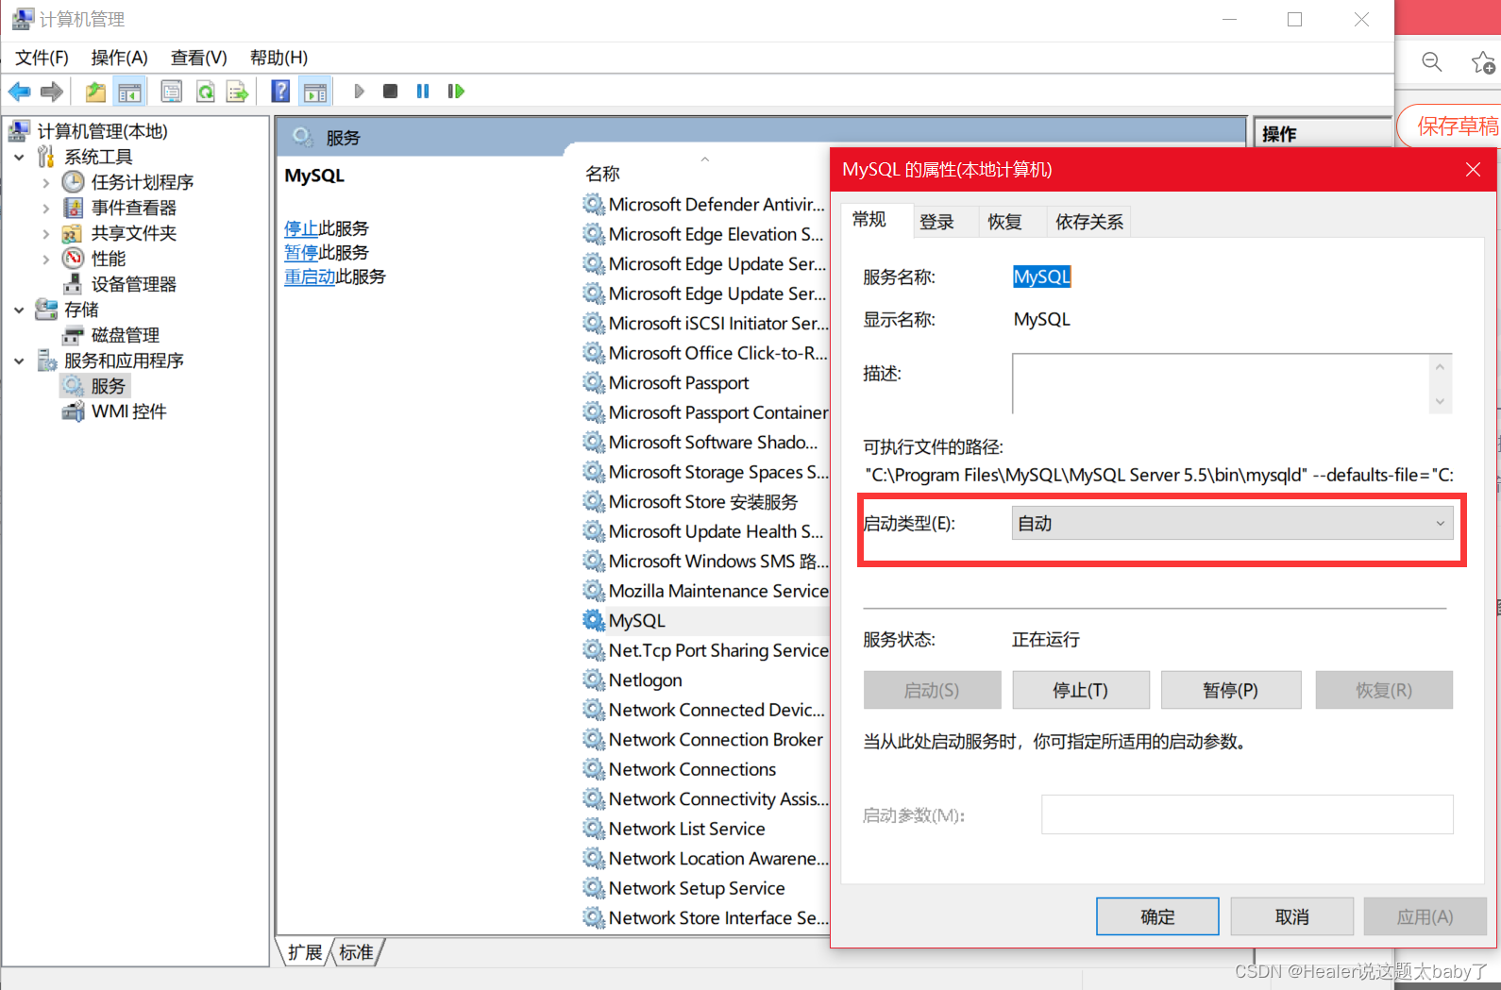Toggle the show/hide action pane icon
This screenshot has width=1501, height=990.
pos(315,92)
